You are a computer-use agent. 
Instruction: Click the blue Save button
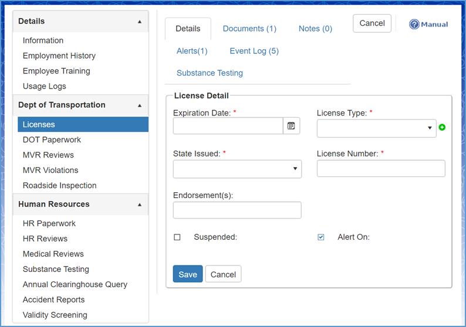tap(188, 274)
